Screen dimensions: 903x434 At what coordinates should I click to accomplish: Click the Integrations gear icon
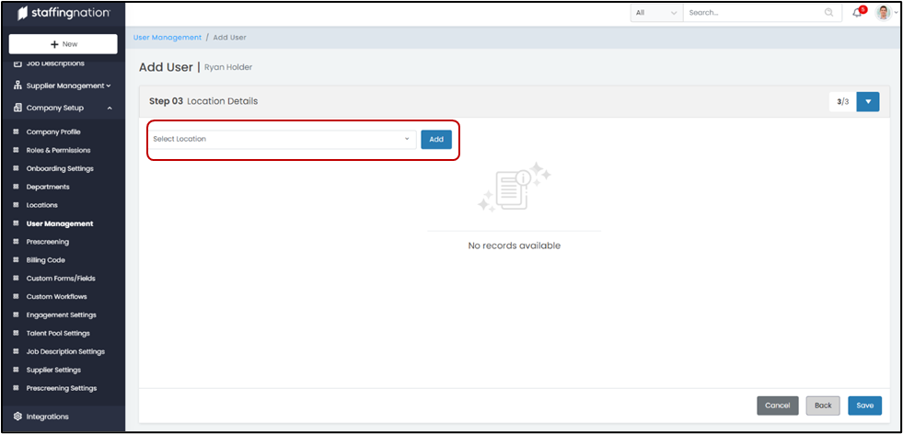(x=17, y=417)
